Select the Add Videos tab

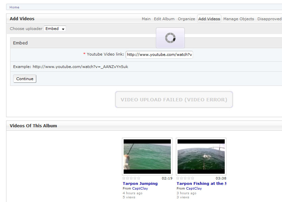point(209,19)
